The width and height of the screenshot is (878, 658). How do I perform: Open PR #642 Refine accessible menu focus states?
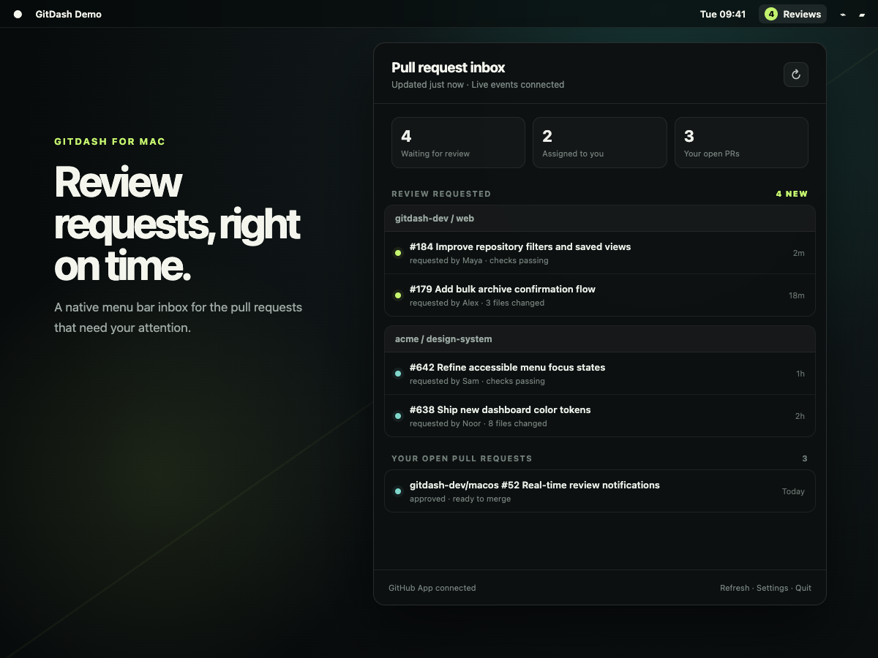[600, 374]
